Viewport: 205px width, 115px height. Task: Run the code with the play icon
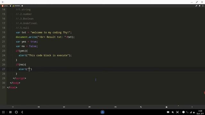pyautogui.click(x=200, y=6)
